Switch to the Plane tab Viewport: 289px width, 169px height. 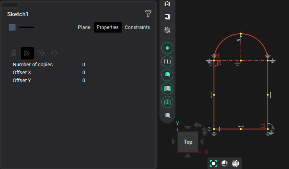click(84, 27)
